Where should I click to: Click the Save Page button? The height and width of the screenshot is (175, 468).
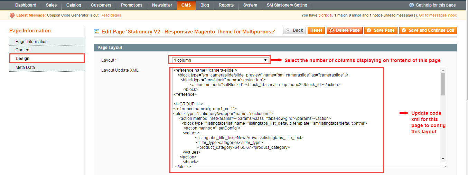pyautogui.click(x=381, y=30)
